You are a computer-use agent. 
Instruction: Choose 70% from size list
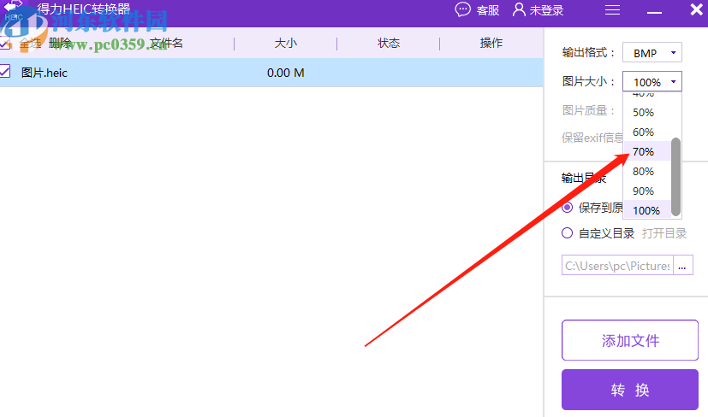tap(646, 151)
